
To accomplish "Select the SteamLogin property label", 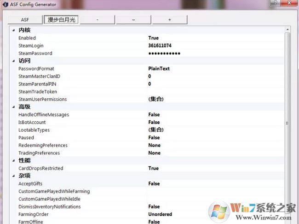I will (31, 46).
